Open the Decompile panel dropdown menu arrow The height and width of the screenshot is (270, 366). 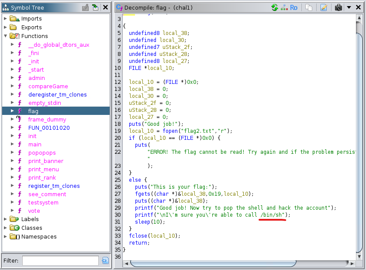point(349,7)
